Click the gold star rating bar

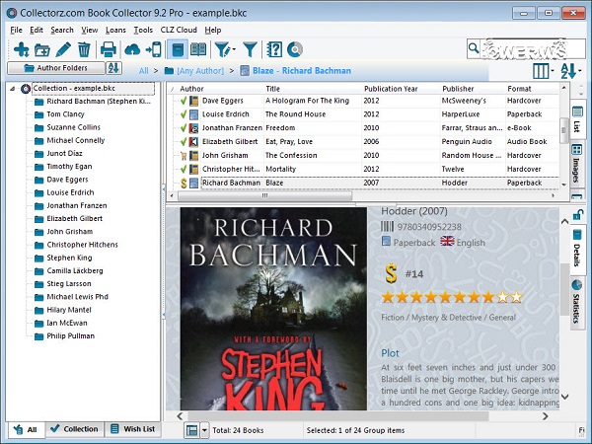tap(452, 296)
